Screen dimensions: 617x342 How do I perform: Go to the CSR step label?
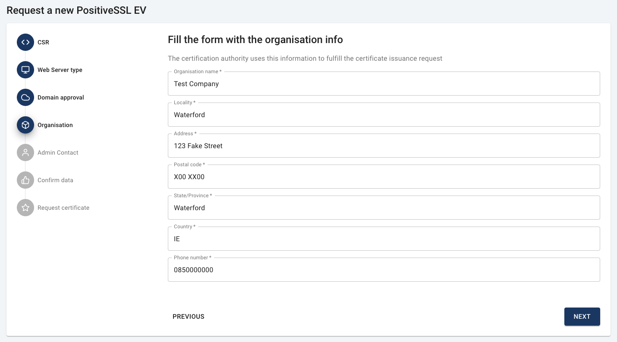pyautogui.click(x=44, y=42)
